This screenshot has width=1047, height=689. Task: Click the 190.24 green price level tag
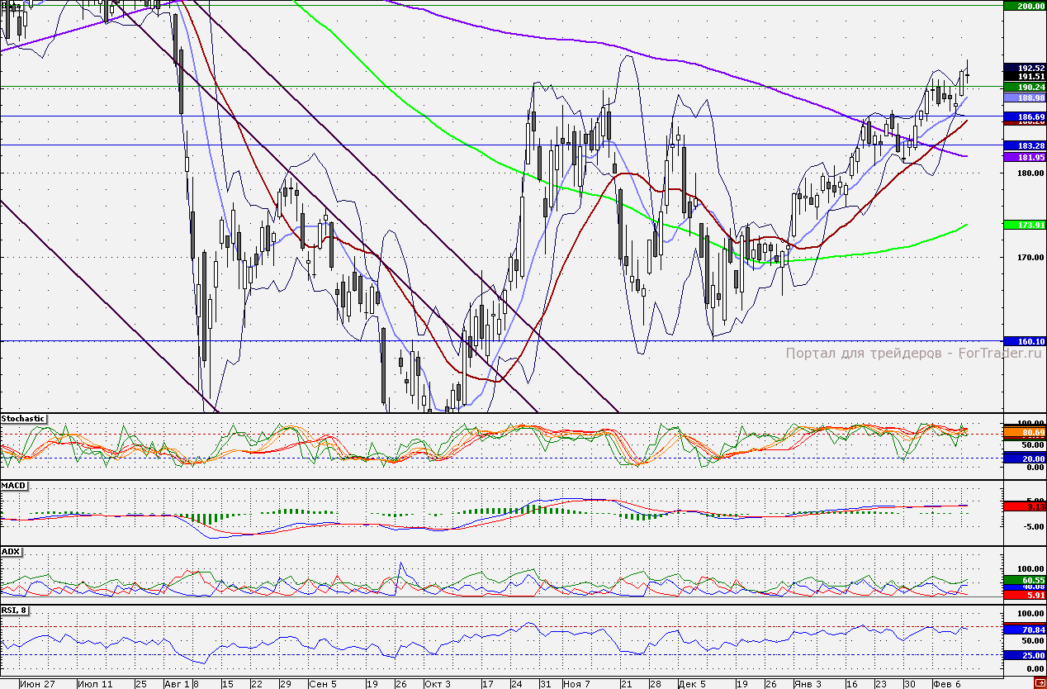[x=1025, y=87]
